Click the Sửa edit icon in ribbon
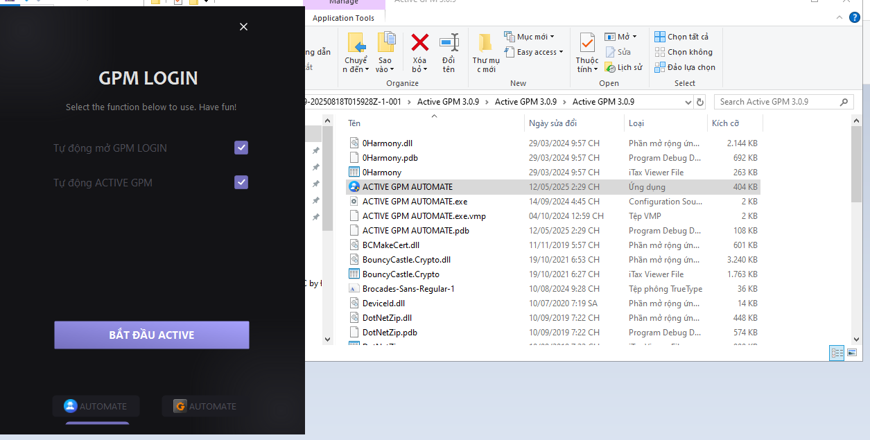Screen dimensions: 870x440 609,52
